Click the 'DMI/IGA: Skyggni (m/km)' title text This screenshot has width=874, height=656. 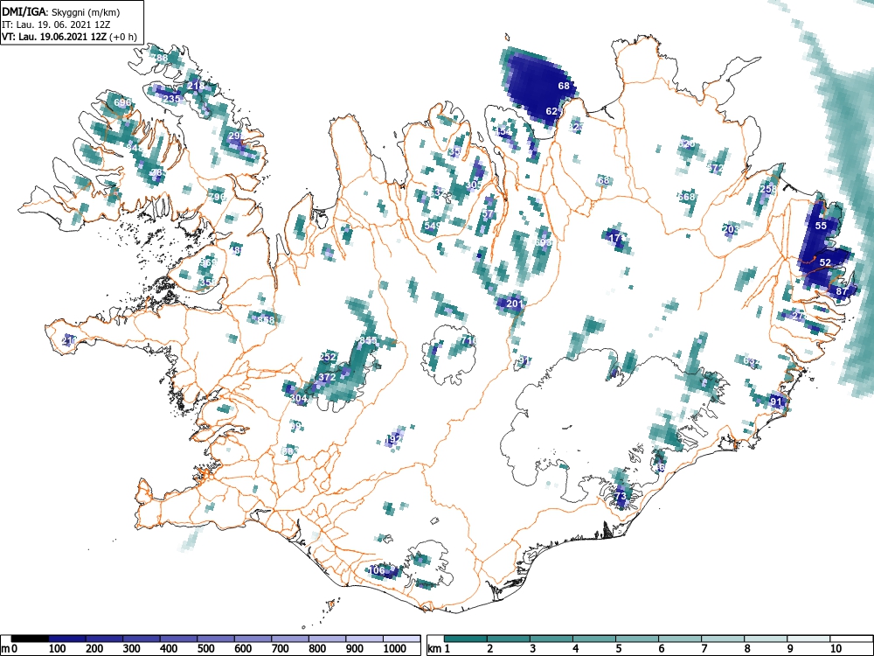[61, 11]
